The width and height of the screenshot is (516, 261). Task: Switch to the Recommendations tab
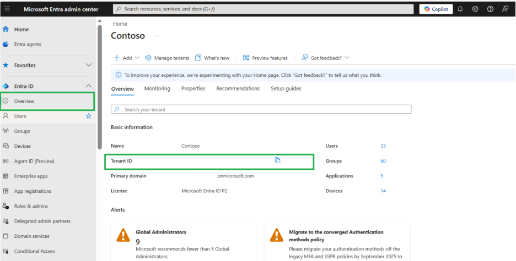(x=238, y=88)
